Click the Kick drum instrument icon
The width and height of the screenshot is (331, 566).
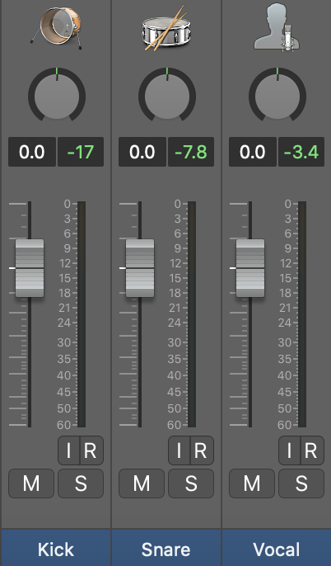point(56,28)
